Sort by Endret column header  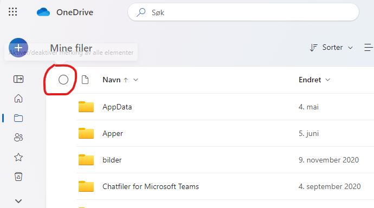tap(310, 80)
